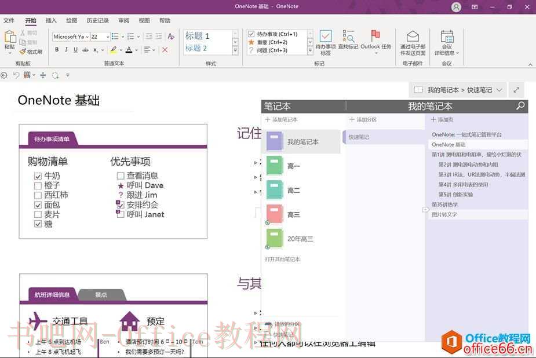Toggle the 西红柿 checkbox

point(38,195)
